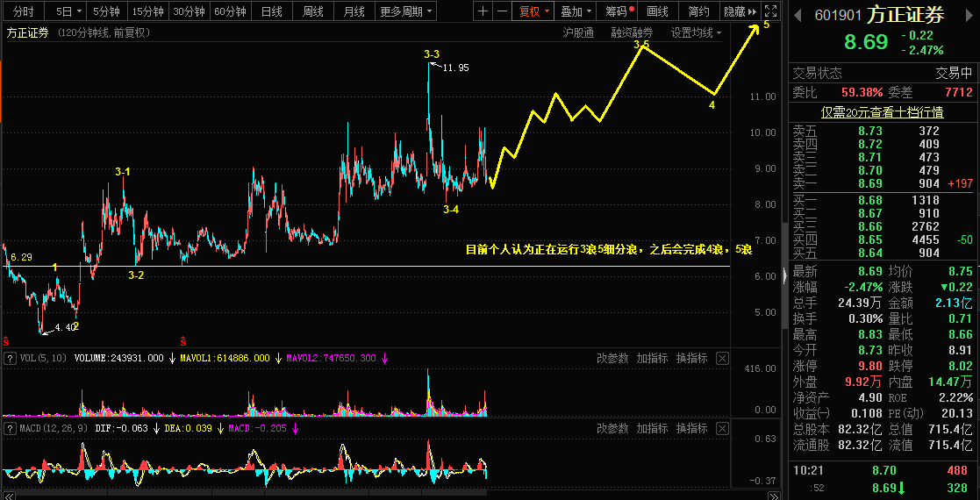Go to previous stock arrow beside 601901
This screenshot has width=980, height=500.
pyautogui.click(x=798, y=15)
